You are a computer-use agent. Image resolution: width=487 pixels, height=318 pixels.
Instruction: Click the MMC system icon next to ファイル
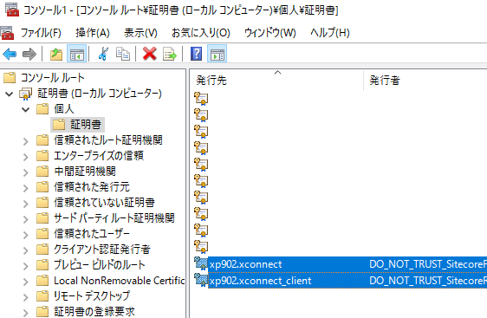pos(7,33)
